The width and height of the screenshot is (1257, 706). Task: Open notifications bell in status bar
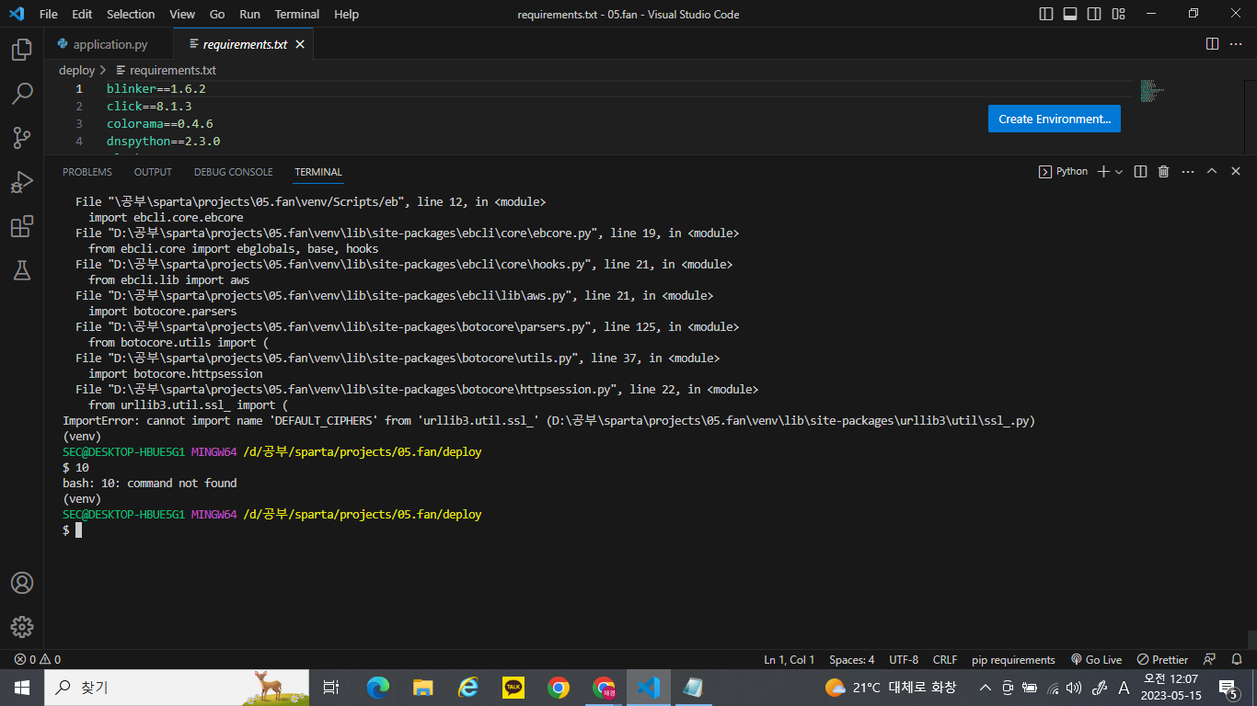[1236, 659]
